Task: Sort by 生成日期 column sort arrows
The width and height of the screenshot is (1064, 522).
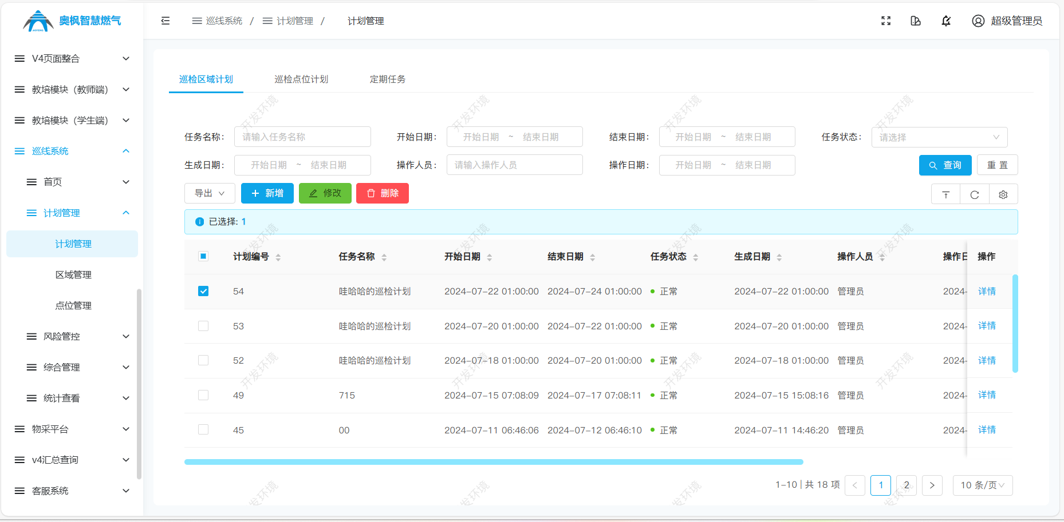Action: click(x=779, y=257)
